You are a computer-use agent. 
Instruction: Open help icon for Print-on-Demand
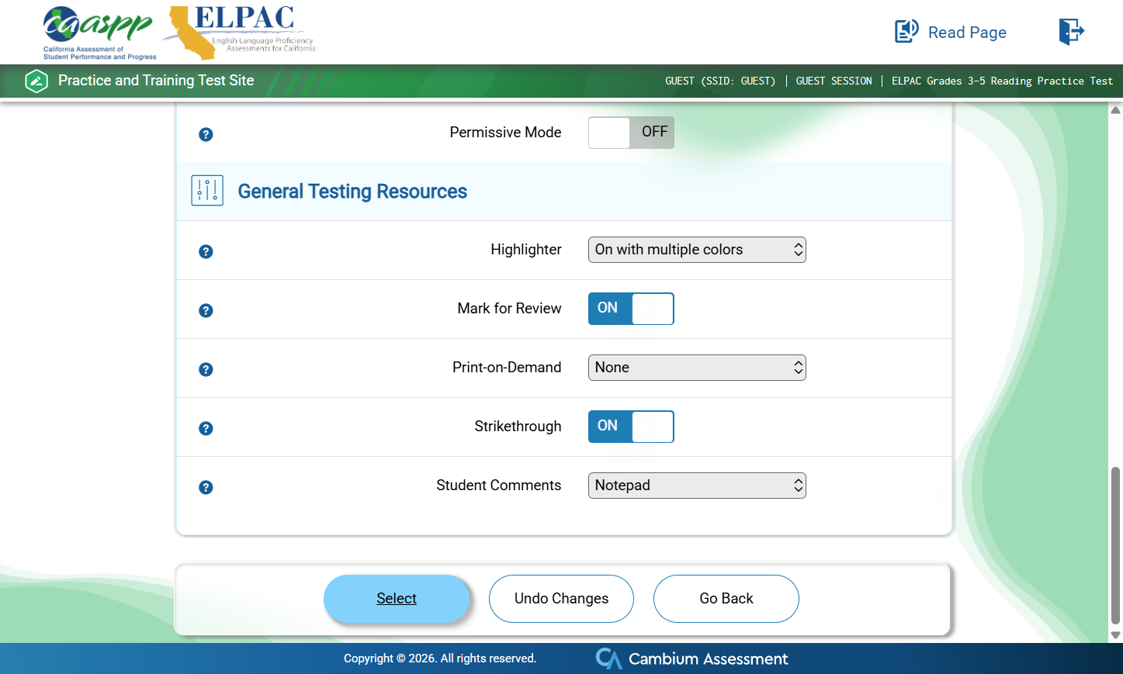(x=206, y=369)
